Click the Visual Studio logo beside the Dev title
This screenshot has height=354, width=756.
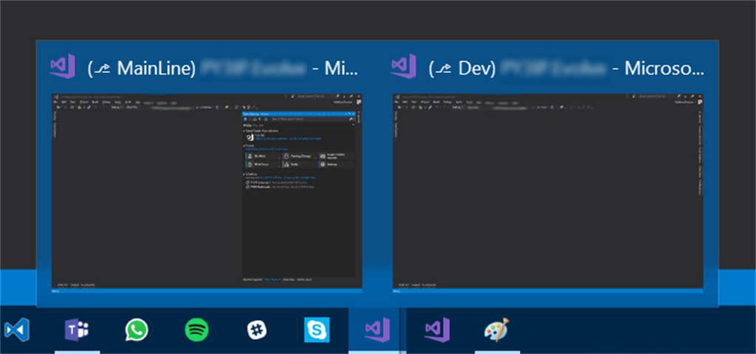404,66
